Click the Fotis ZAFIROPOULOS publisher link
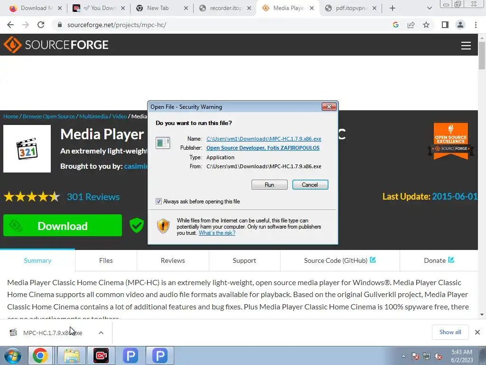 (x=263, y=148)
